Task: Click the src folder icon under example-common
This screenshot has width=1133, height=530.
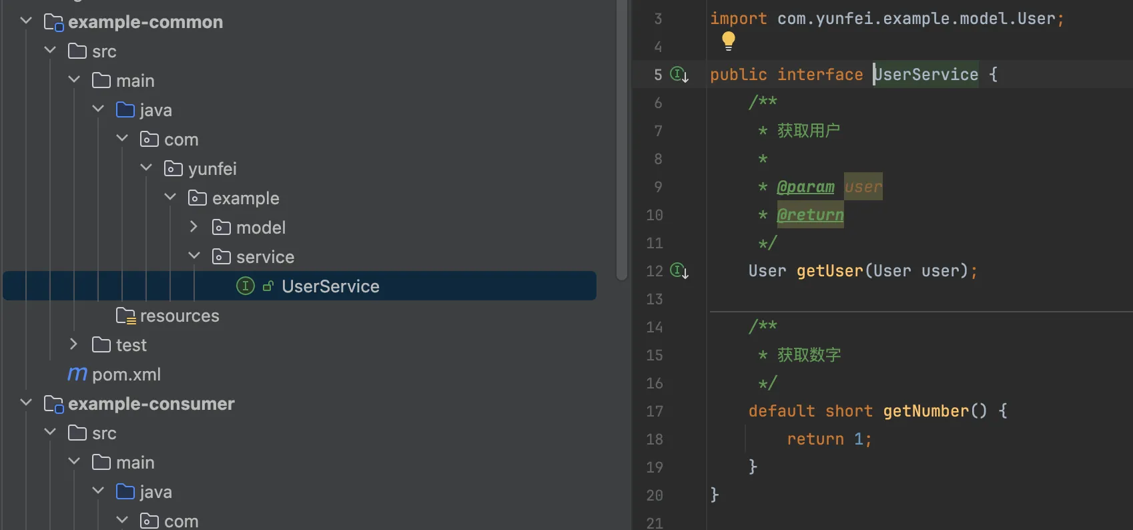Action: pos(77,51)
